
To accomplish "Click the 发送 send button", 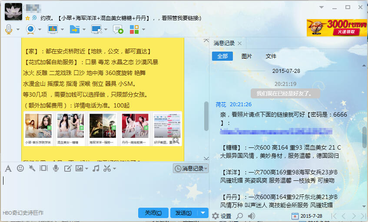I will (184, 212).
